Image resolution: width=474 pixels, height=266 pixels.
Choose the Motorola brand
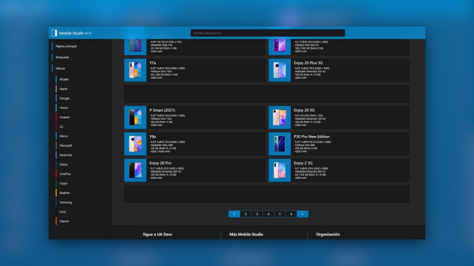66,155
